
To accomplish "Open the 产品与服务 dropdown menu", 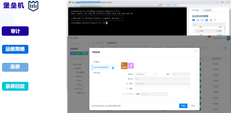I will tap(75, 38).
